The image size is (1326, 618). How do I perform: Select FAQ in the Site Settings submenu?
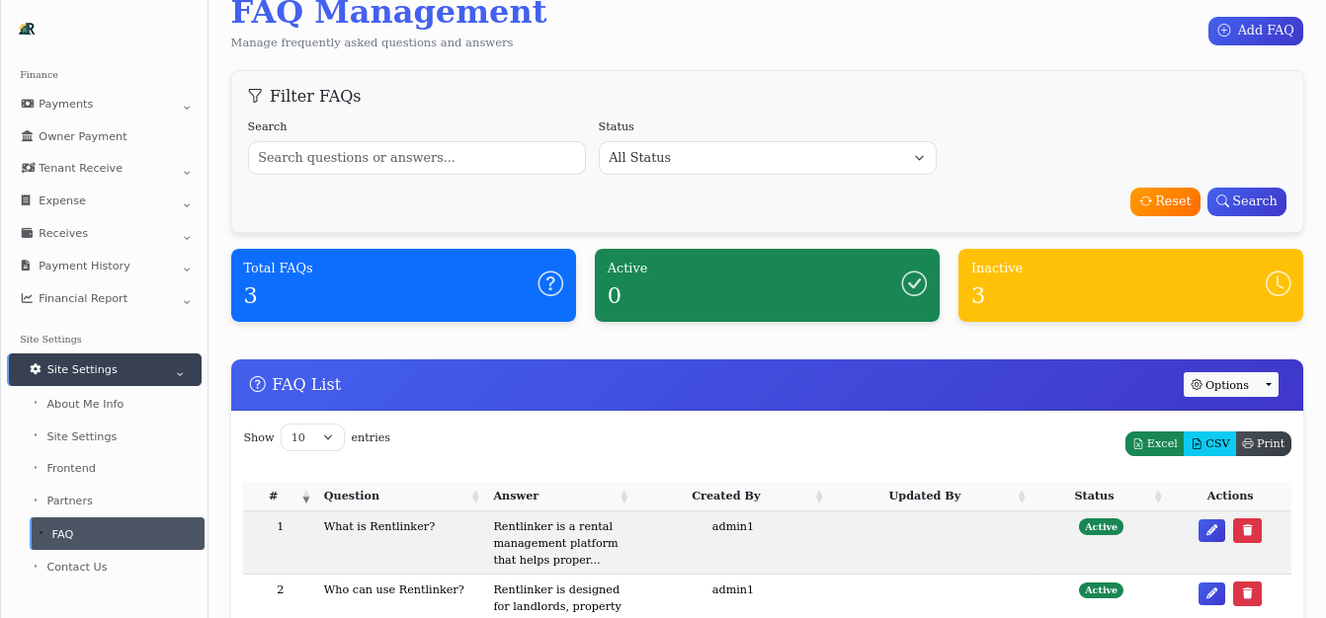pyautogui.click(x=61, y=533)
